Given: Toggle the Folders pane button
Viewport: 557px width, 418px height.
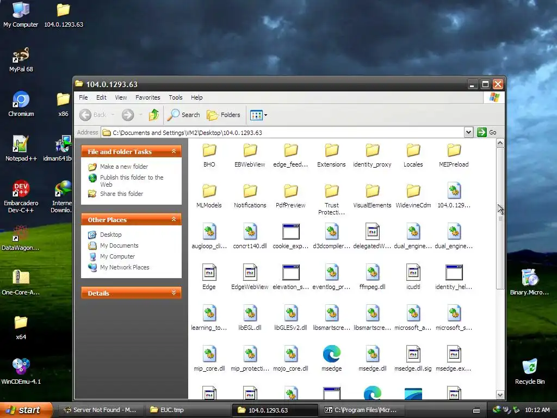Looking at the screenshot, I should pyautogui.click(x=224, y=115).
